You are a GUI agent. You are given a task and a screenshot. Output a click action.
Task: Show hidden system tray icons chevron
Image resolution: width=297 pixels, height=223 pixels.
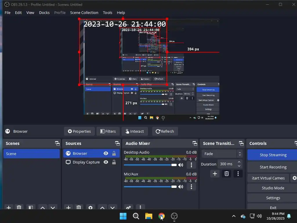pos(234,216)
